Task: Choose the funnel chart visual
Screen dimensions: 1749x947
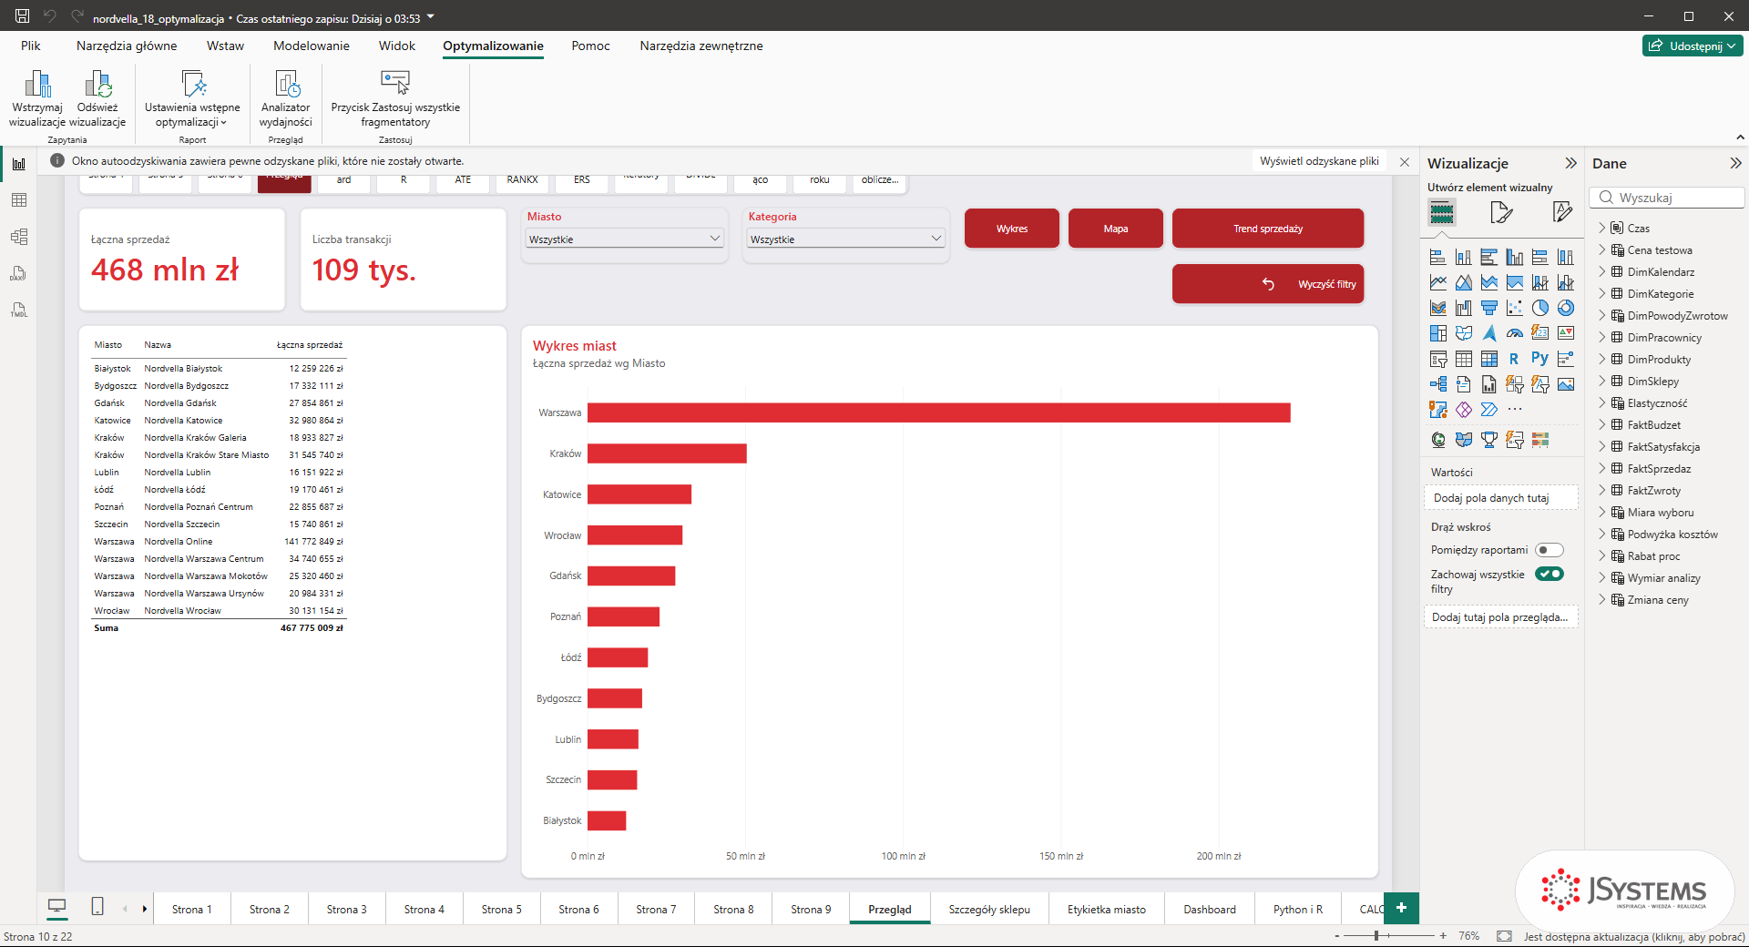Action: pos(1488,308)
